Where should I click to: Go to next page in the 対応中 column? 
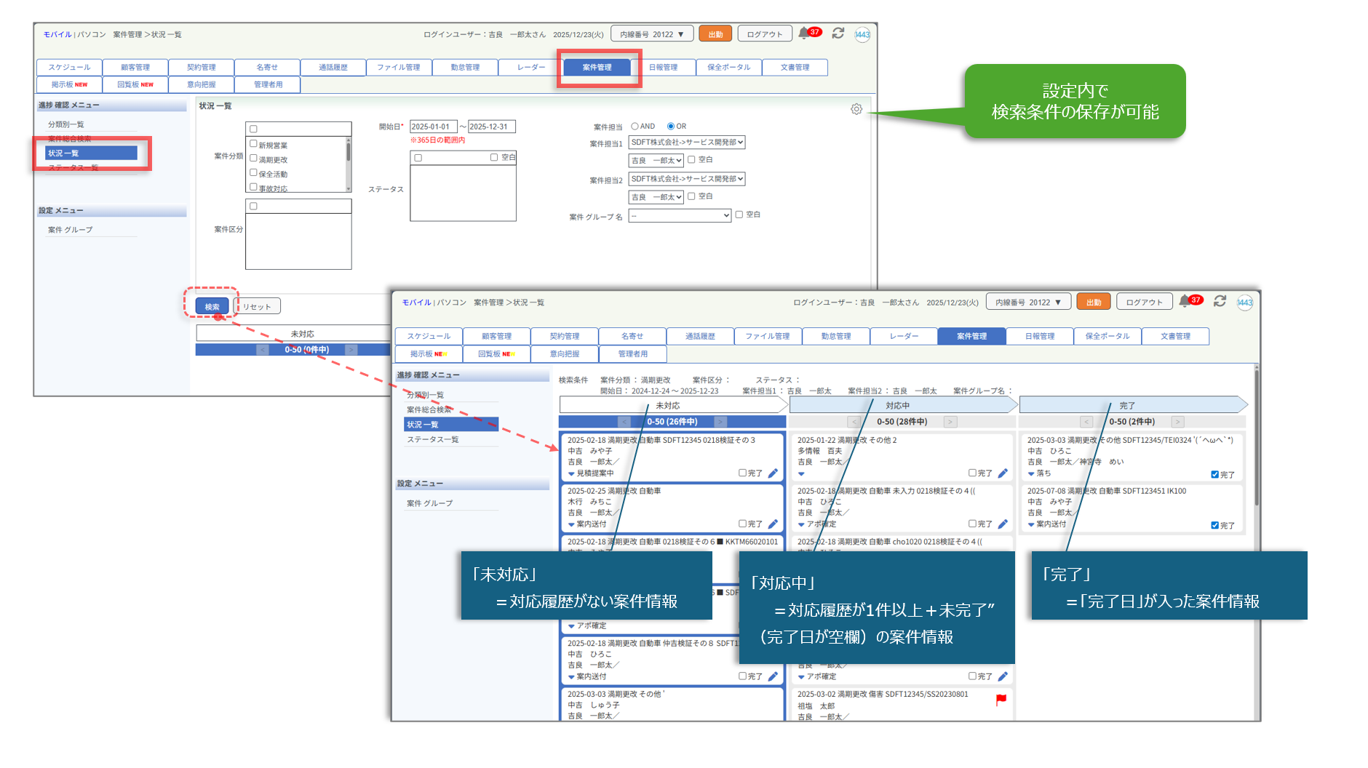tap(950, 422)
